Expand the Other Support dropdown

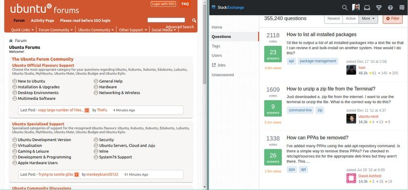[133, 30]
